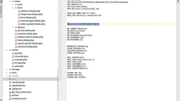
Task: Click the vendor folder icon
Action: coord(10,76)
